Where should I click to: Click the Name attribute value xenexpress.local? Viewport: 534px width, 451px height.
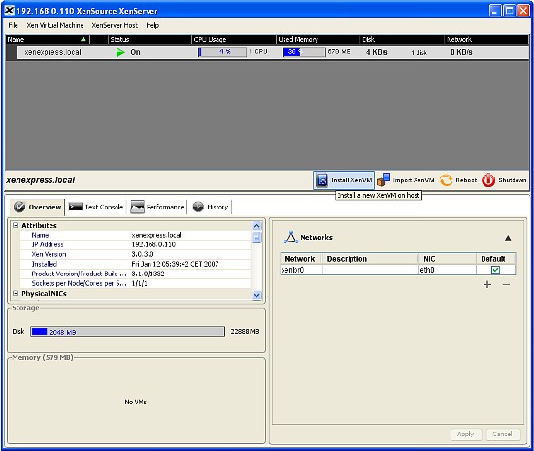156,235
